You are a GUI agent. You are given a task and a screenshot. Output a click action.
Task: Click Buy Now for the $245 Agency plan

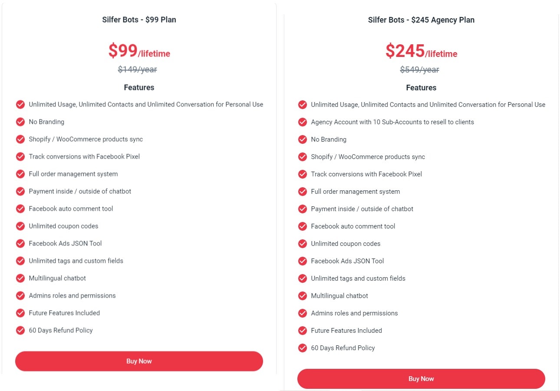point(421,378)
